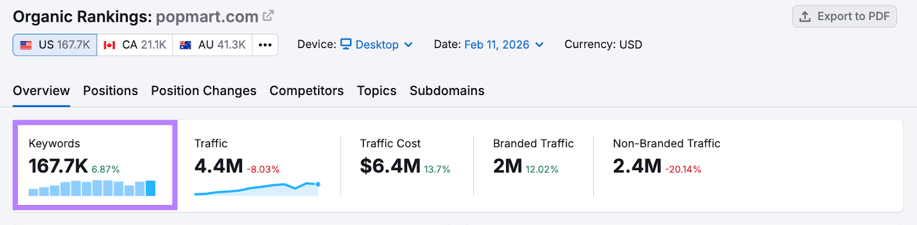Switch to the CA 21.1K database
917x225 pixels.
[x=135, y=45]
